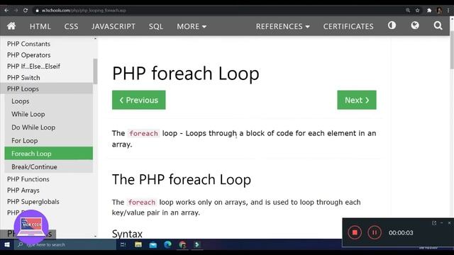Image resolution: width=454 pixels, height=255 pixels.
Task: Open Microsoft Edge from taskbar
Action: [167, 244]
